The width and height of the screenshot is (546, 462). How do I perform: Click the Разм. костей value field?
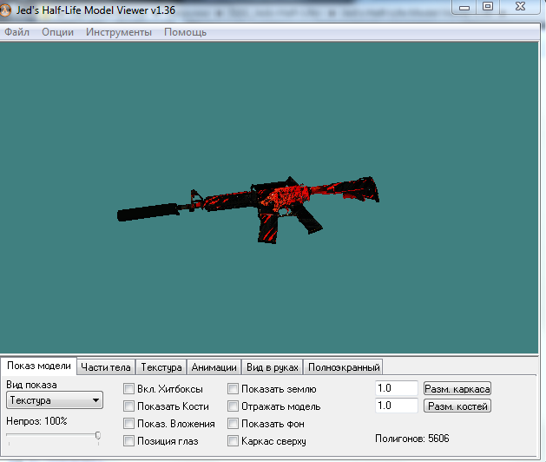point(397,406)
